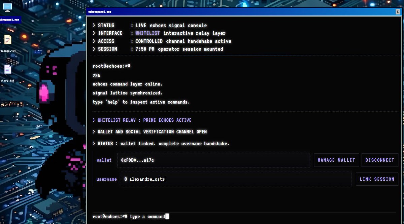Click the number 286 output line
The width and height of the screenshot is (404, 224).
pyautogui.click(x=96, y=76)
